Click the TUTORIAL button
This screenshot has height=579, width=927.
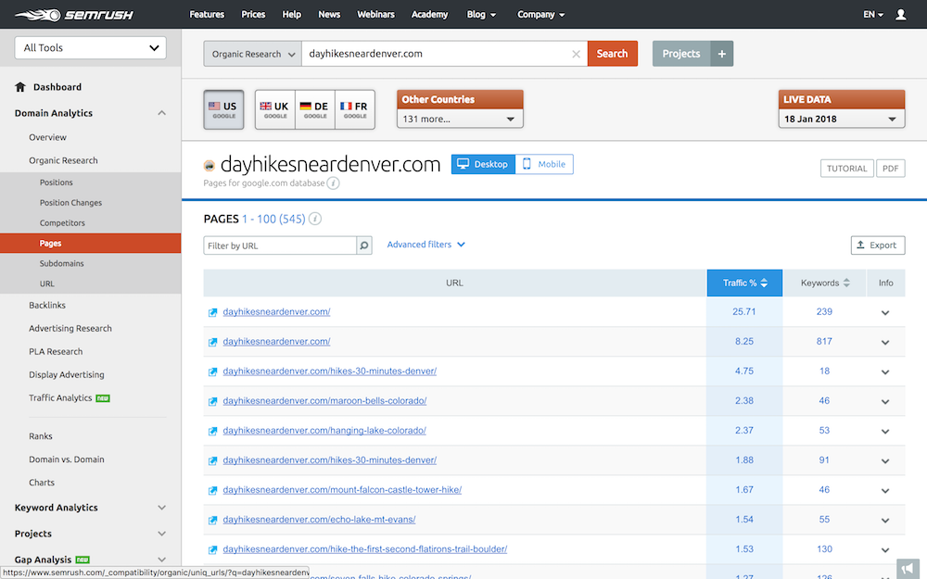pyautogui.click(x=846, y=169)
